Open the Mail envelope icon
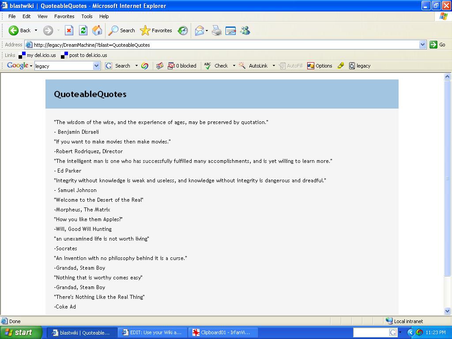 pos(199,30)
